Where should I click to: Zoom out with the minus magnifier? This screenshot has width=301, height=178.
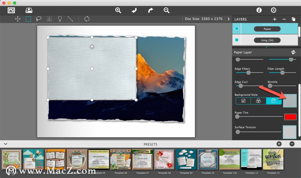pos(166,10)
